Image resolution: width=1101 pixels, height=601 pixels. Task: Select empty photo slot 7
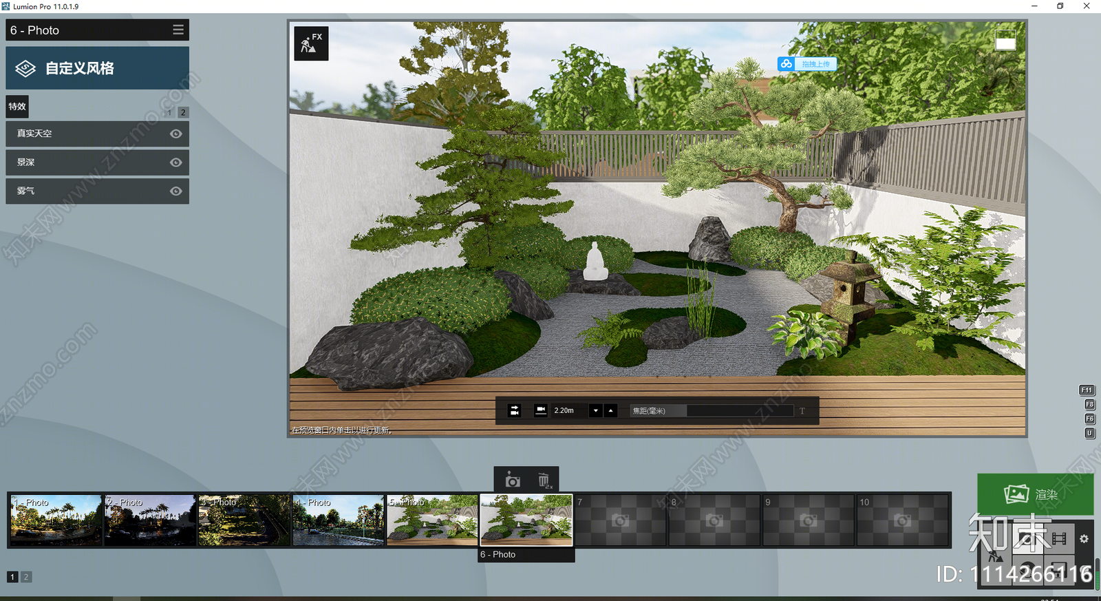point(620,520)
